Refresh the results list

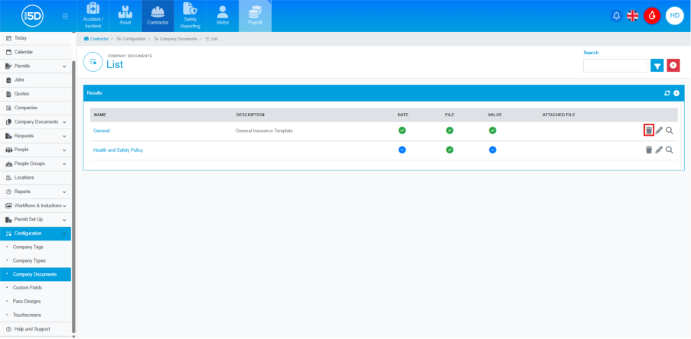(667, 92)
